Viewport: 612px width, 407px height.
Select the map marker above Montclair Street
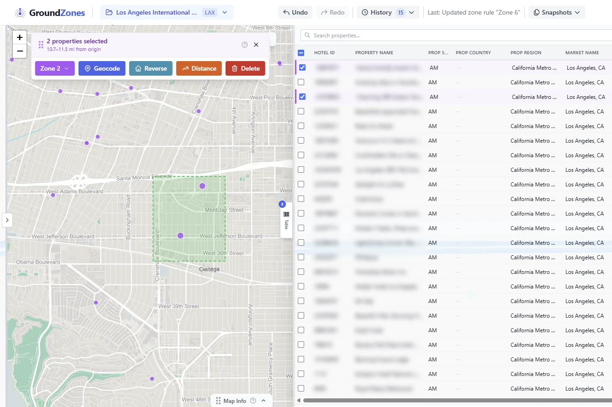202,186
